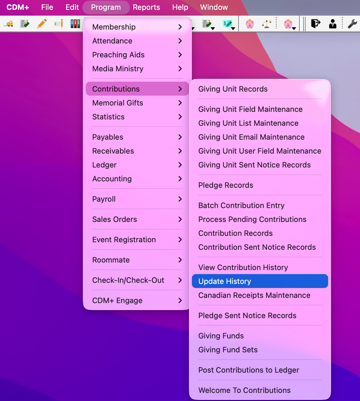
Task: Open the Accounting submenu
Action: click(x=137, y=179)
